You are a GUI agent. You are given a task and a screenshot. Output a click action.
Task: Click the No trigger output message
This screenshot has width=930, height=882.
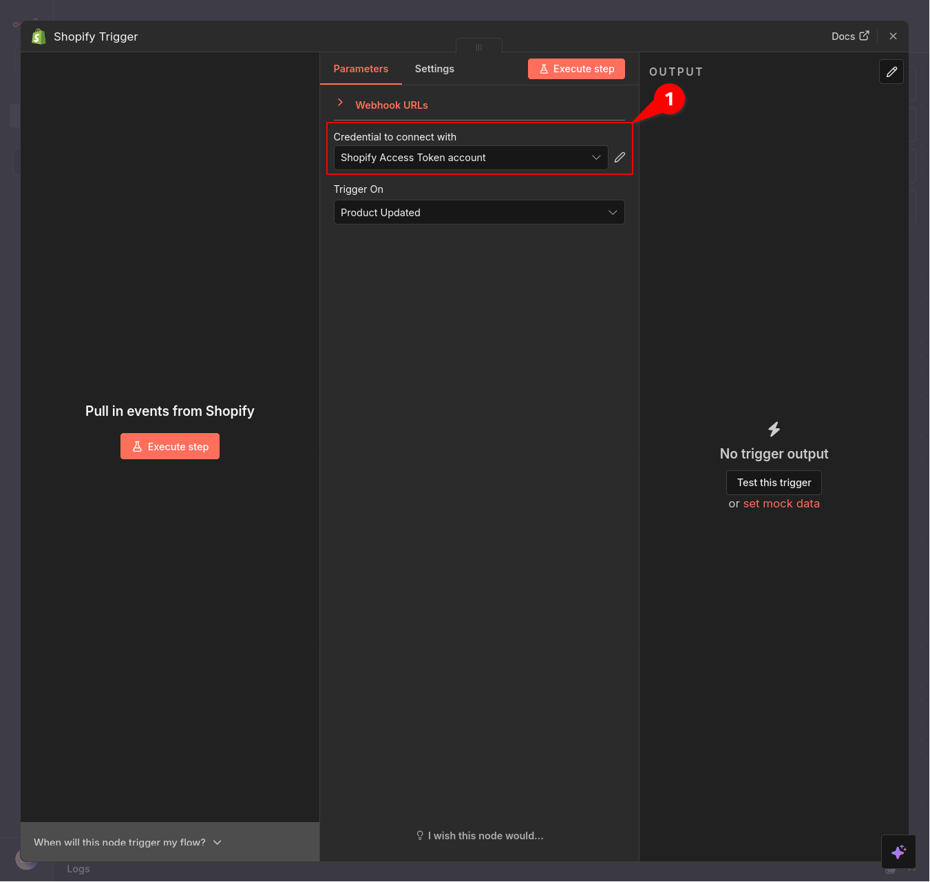[x=774, y=454]
